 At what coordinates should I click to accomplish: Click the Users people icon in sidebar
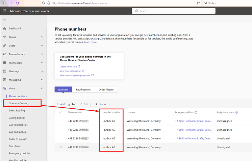[5, 46]
